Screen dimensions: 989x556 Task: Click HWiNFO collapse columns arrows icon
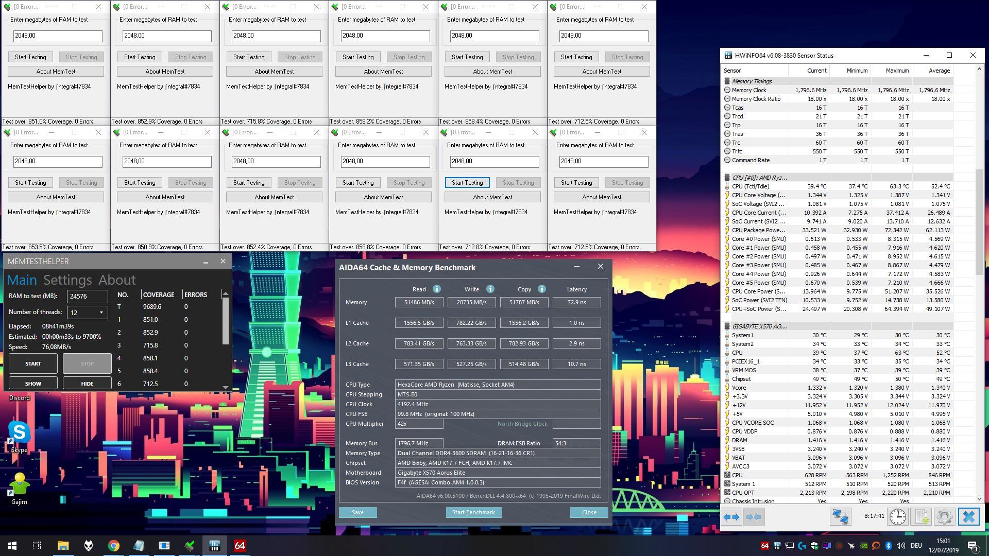pos(754,517)
